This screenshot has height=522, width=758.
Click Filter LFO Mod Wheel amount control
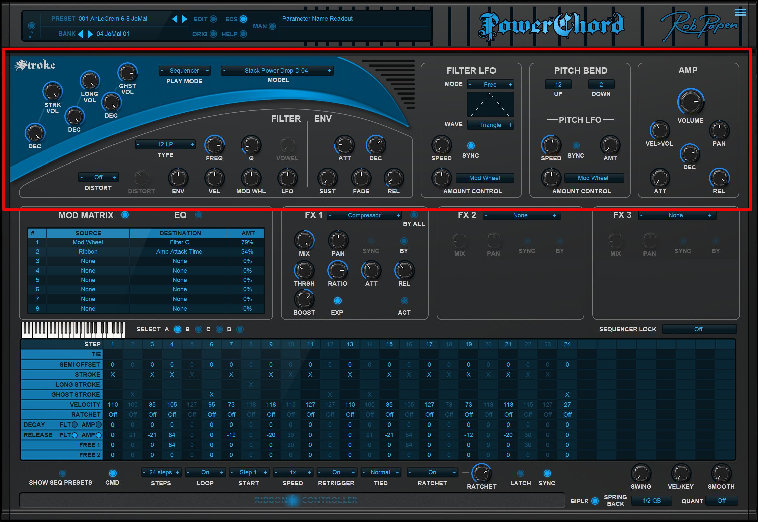click(x=484, y=178)
